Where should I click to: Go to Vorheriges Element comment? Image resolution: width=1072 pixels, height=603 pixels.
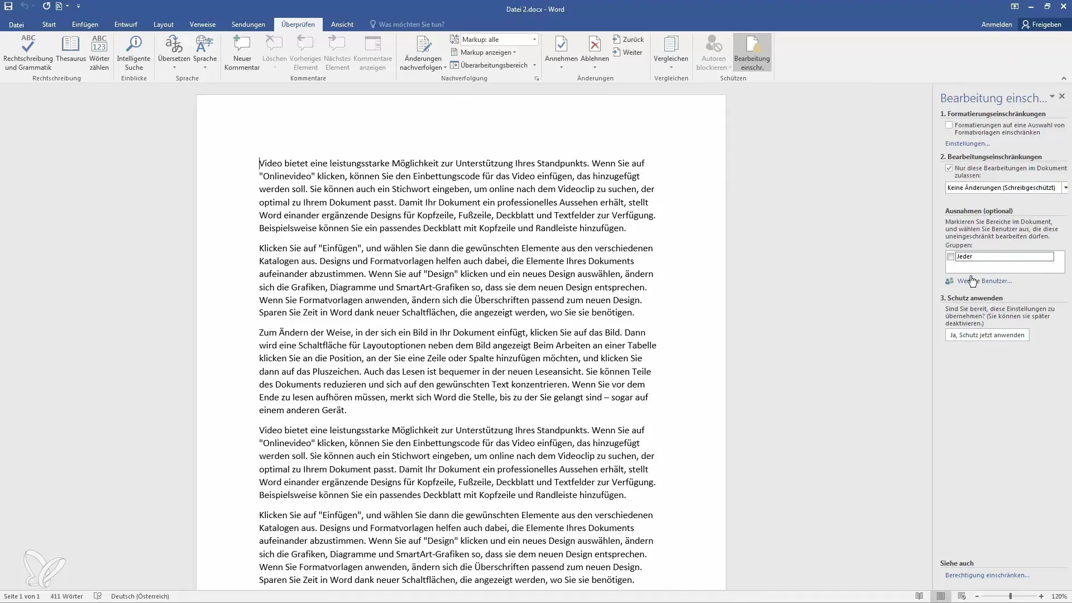[305, 53]
